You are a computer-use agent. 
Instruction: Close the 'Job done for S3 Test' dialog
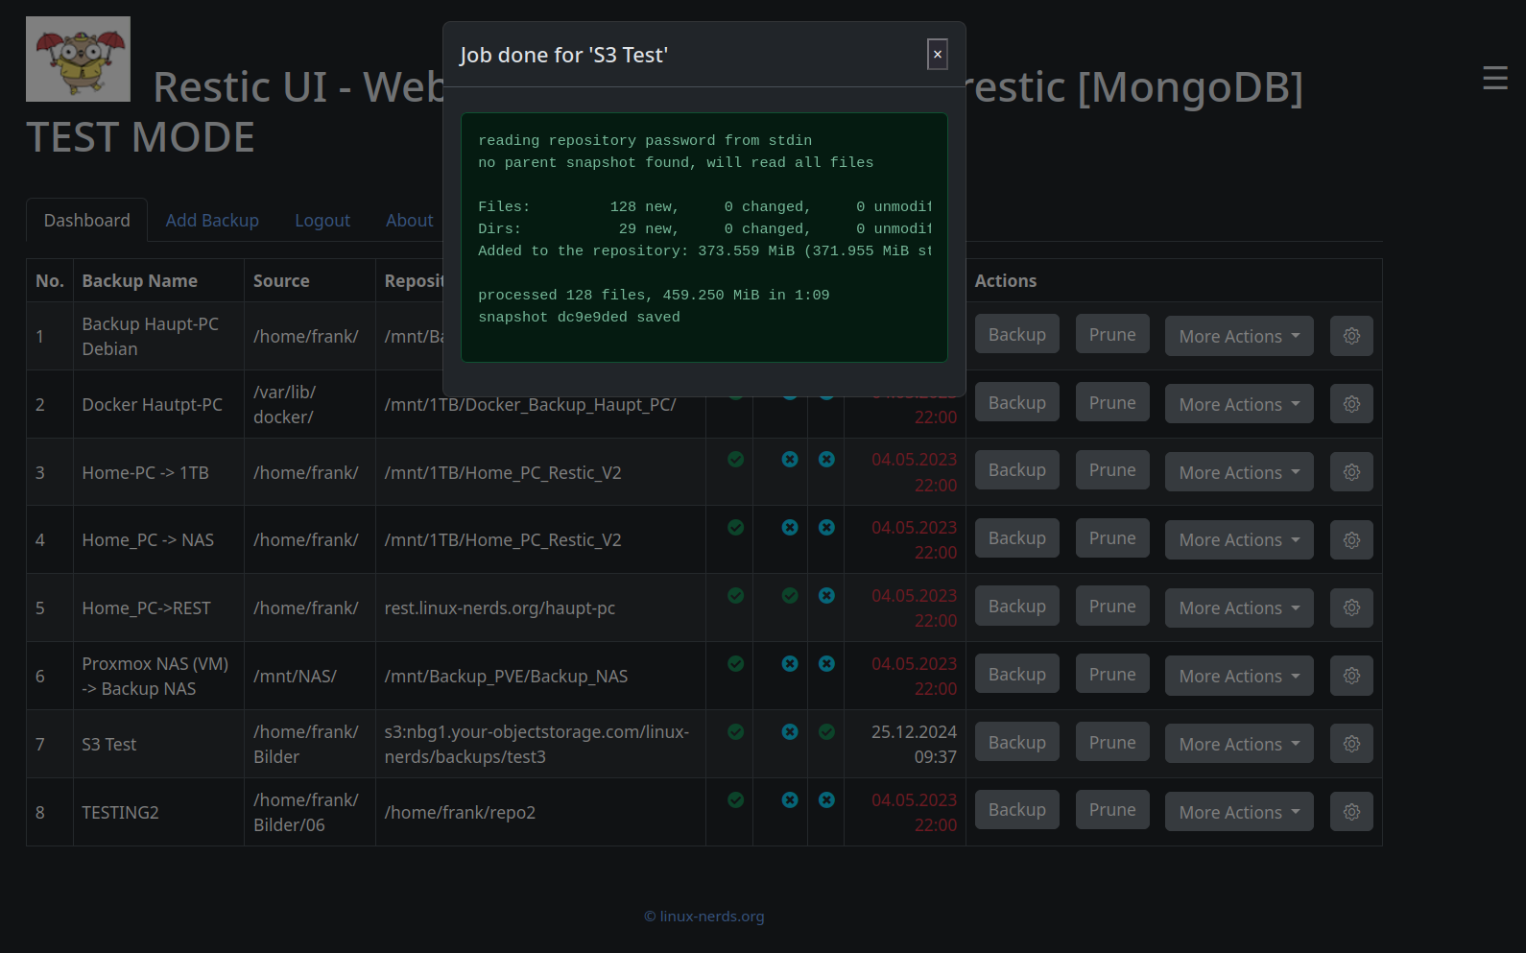(938, 55)
